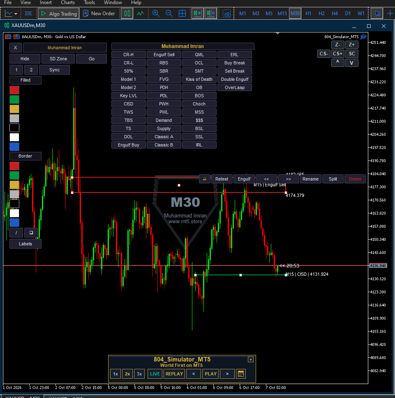Toggle the Border option in the left panel
Viewport: 395px width, 398px height.
25,156
